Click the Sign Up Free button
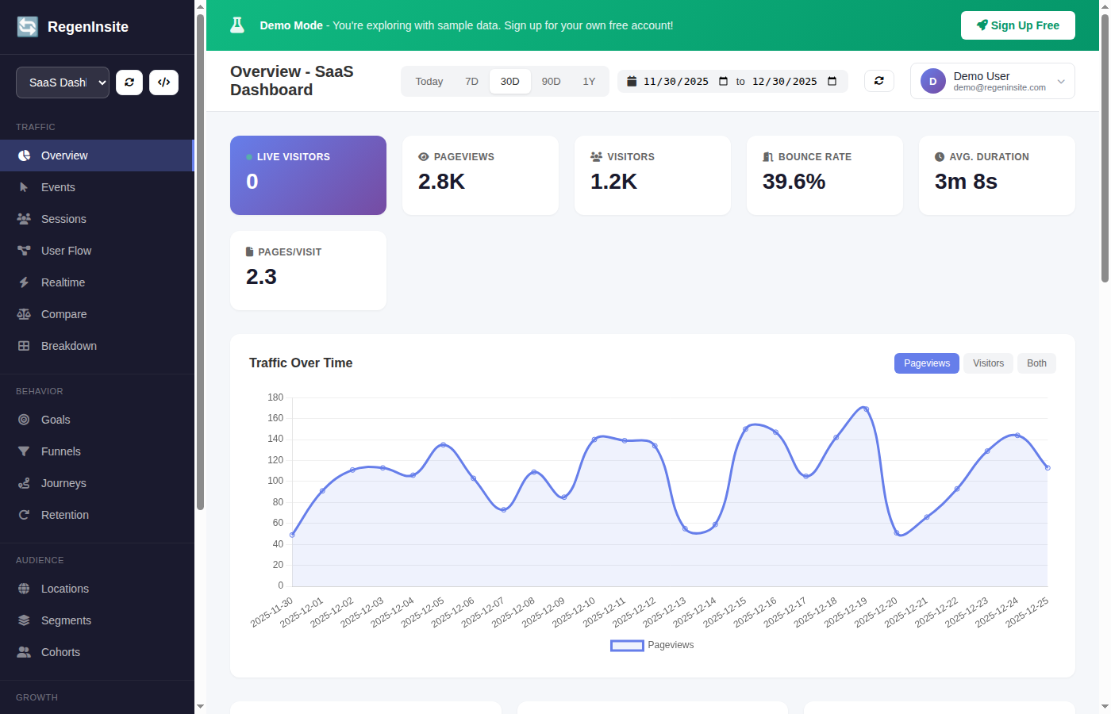Viewport: 1111px width, 714px height. tap(1018, 25)
